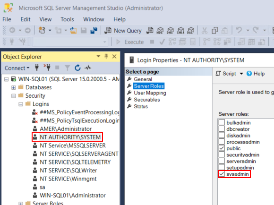The width and height of the screenshot is (274, 205).
Task: Open the Tools menu
Action: (x=67, y=19)
